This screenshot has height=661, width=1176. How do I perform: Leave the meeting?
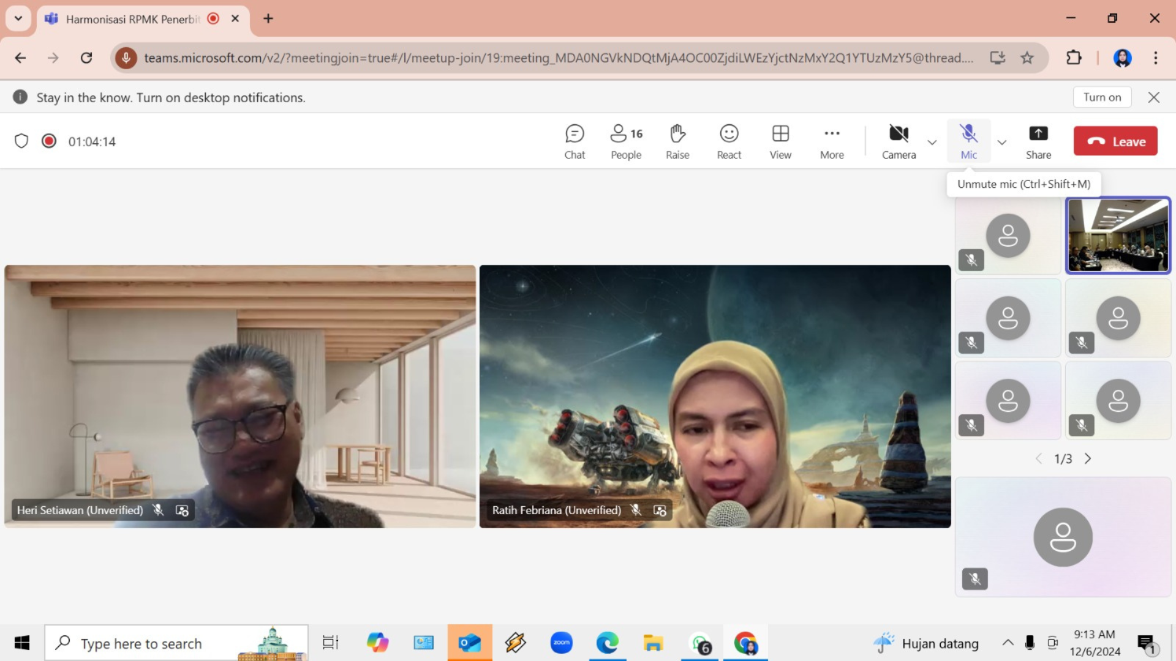point(1115,141)
